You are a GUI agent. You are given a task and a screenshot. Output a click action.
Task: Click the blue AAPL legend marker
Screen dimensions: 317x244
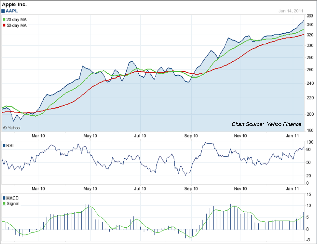[3, 11]
